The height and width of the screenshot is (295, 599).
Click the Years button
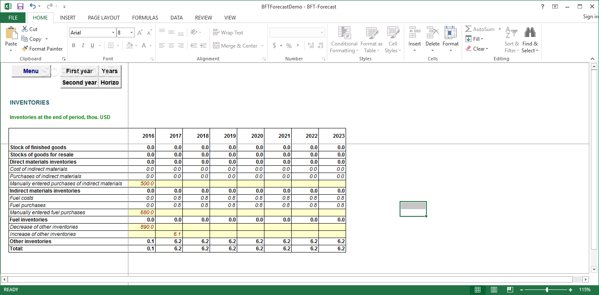(110, 71)
